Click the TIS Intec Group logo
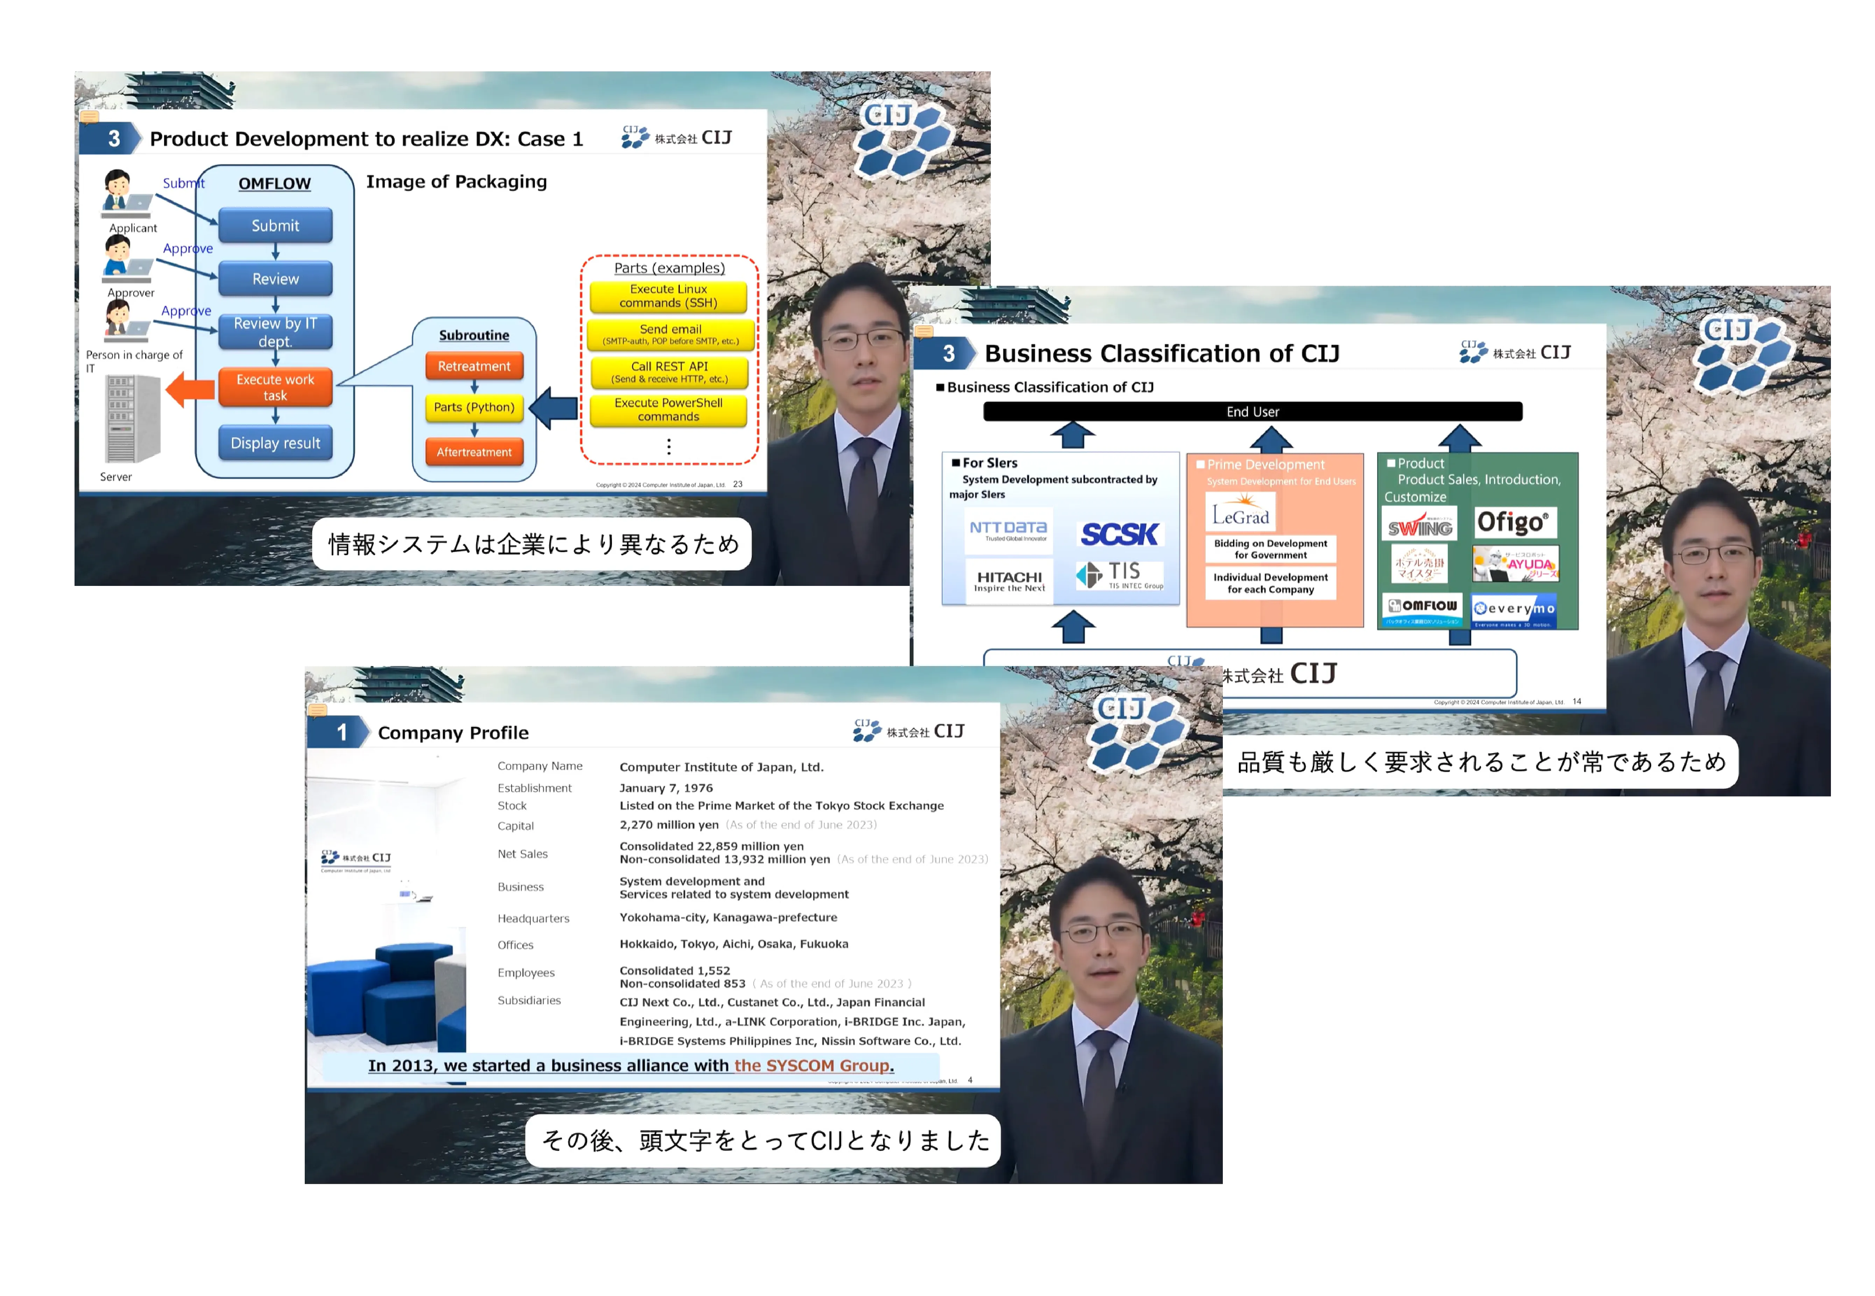The image size is (1875, 1296). click(1120, 575)
